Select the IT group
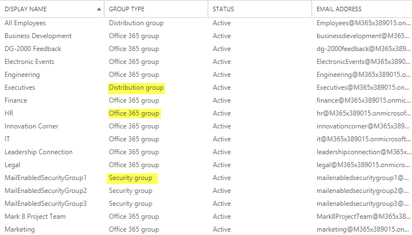 tap(206, 139)
